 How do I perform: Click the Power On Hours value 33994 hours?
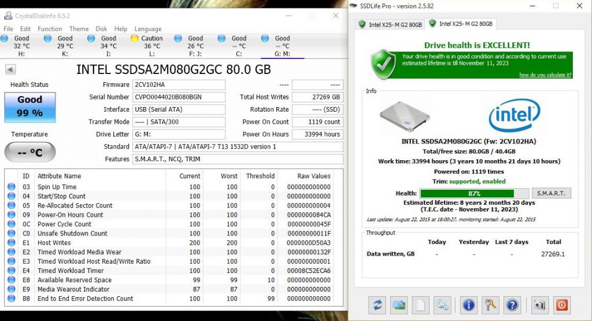pos(317,134)
